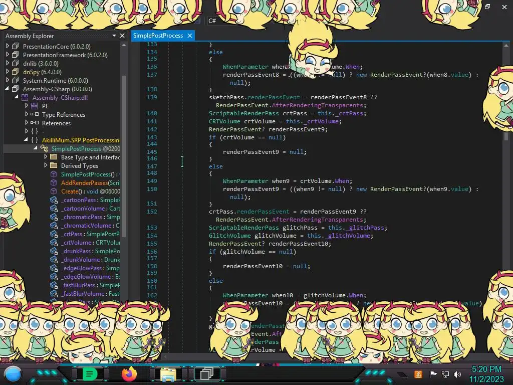Collapse the AkilliMum.SRP.PostProcessing namespace
The width and height of the screenshot is (513, 385).
coord(26,140)
